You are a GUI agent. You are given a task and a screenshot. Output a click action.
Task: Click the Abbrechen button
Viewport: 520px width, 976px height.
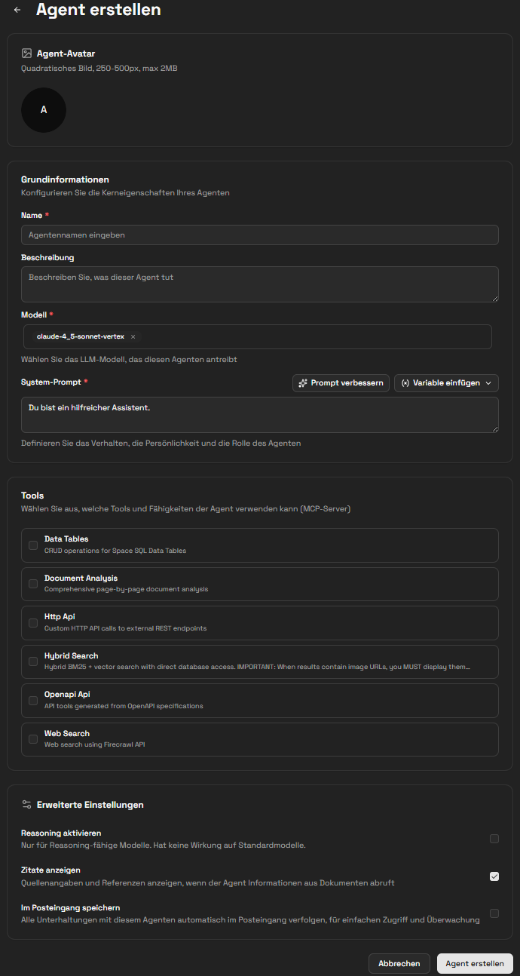pos(399,963)
